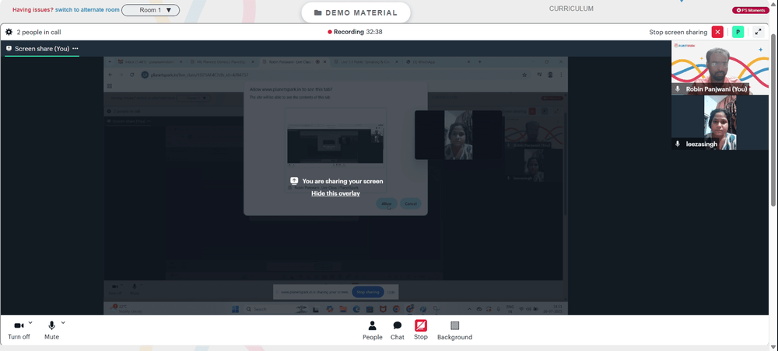The width and height of the screenshot is (778, 351).
Task: Click the Stop screen sharing label
Action: pos(678,32)
